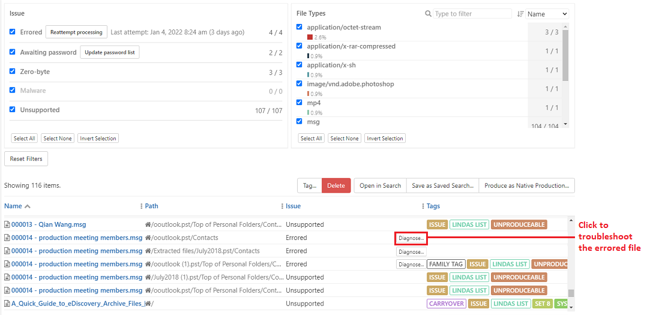The height and width of the screenshot is (315, 650).
Task: Click the search magnifier icon in File Types
Action: (x=428, y=14)
